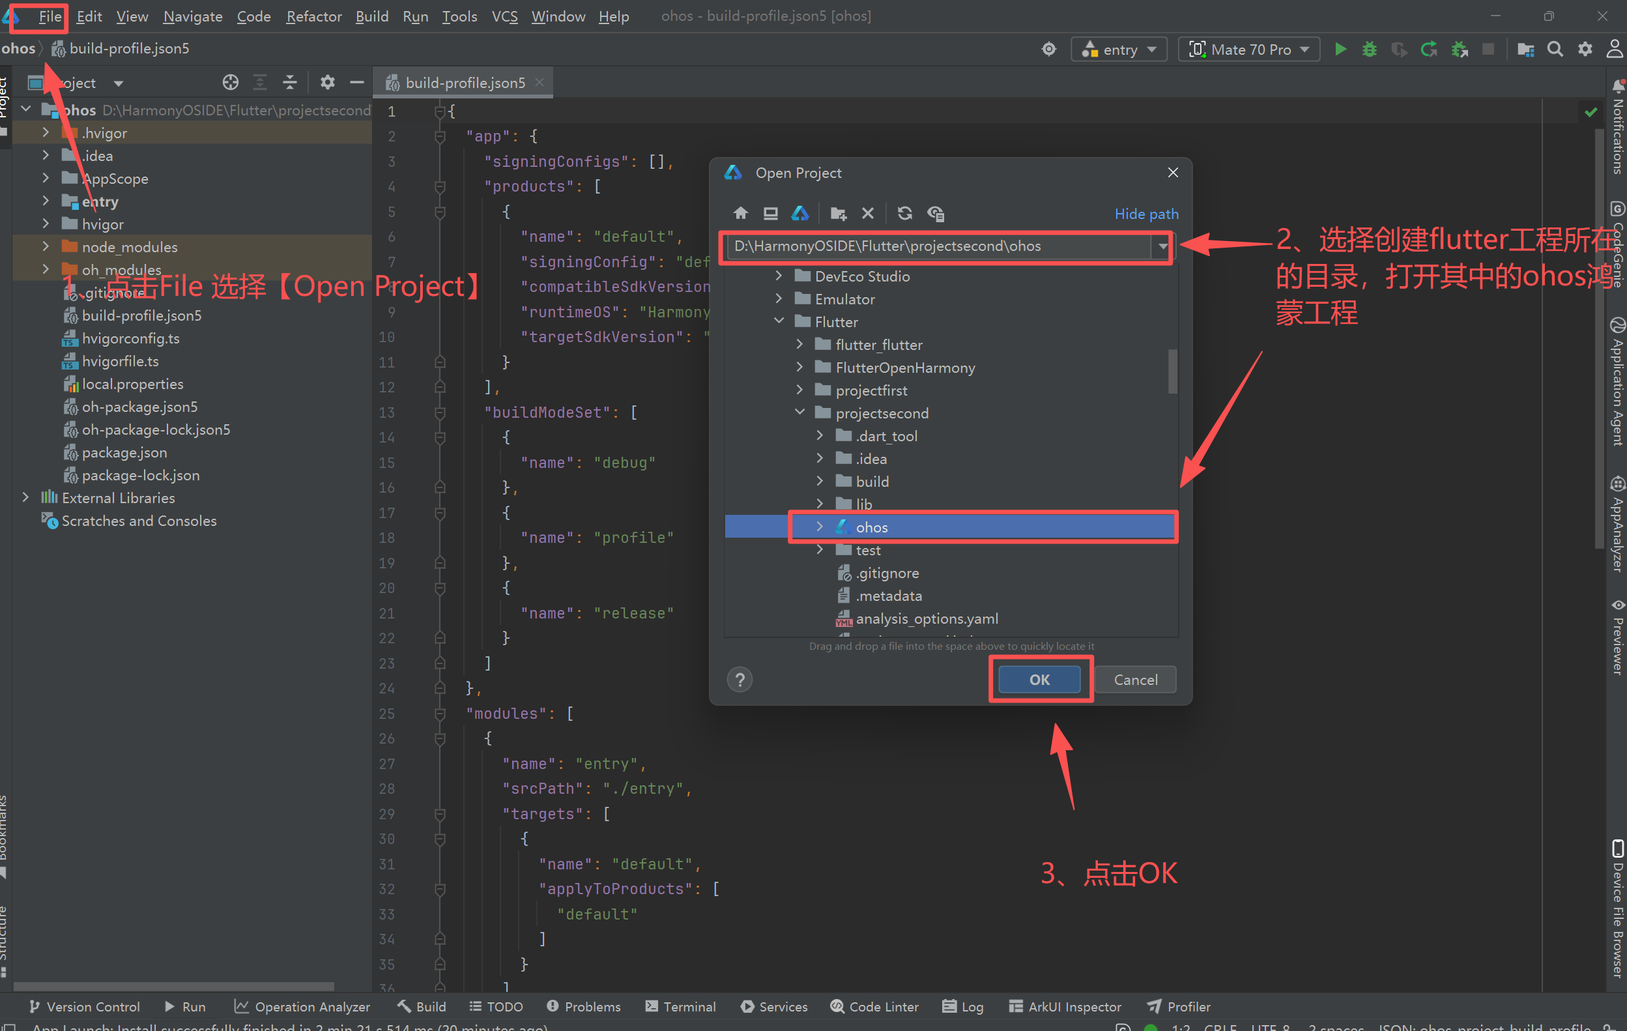Run the entry app with green play icon
Image resolution: width=1627 pixels, height=1031 pixels.
click(1340, 50)
